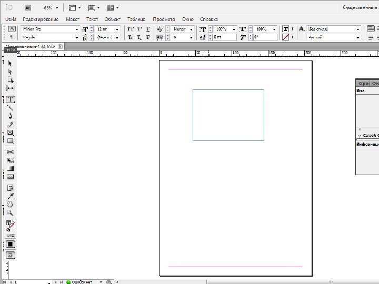Select the Rectangle Frame tool

(x=10, y=133)
